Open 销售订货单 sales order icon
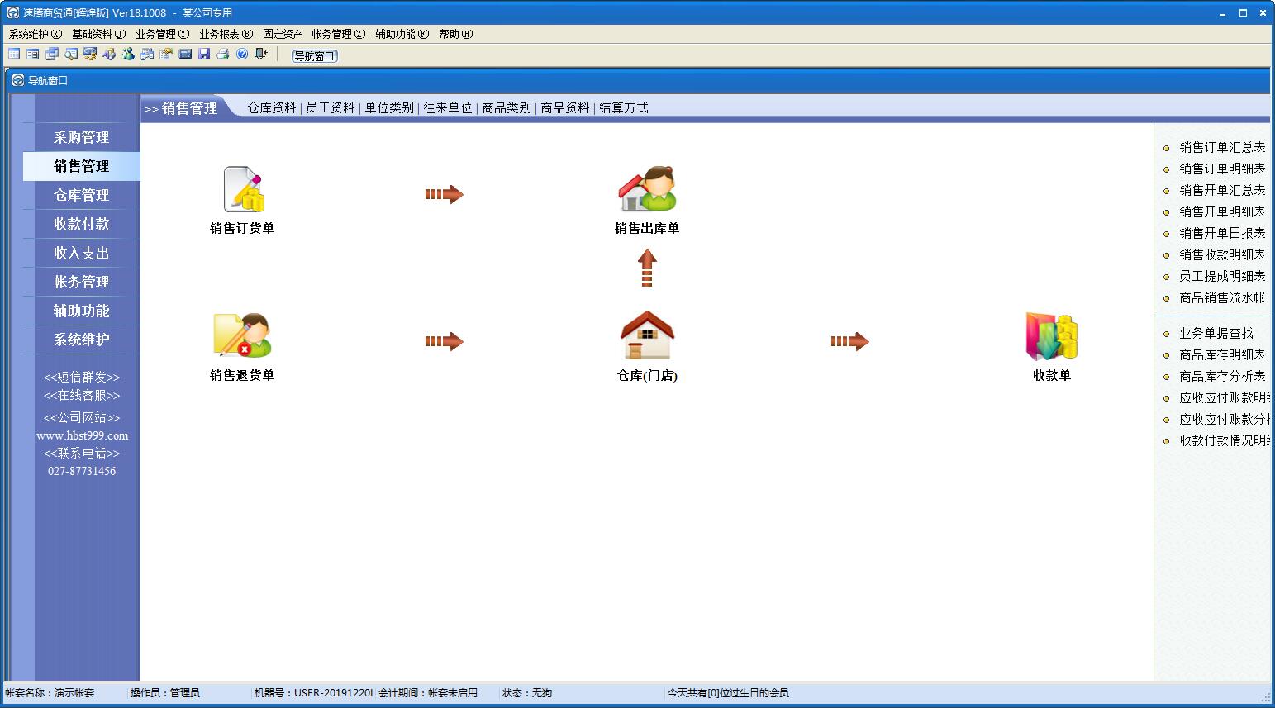Screen dimensions: 1275x708 [242, 190]
